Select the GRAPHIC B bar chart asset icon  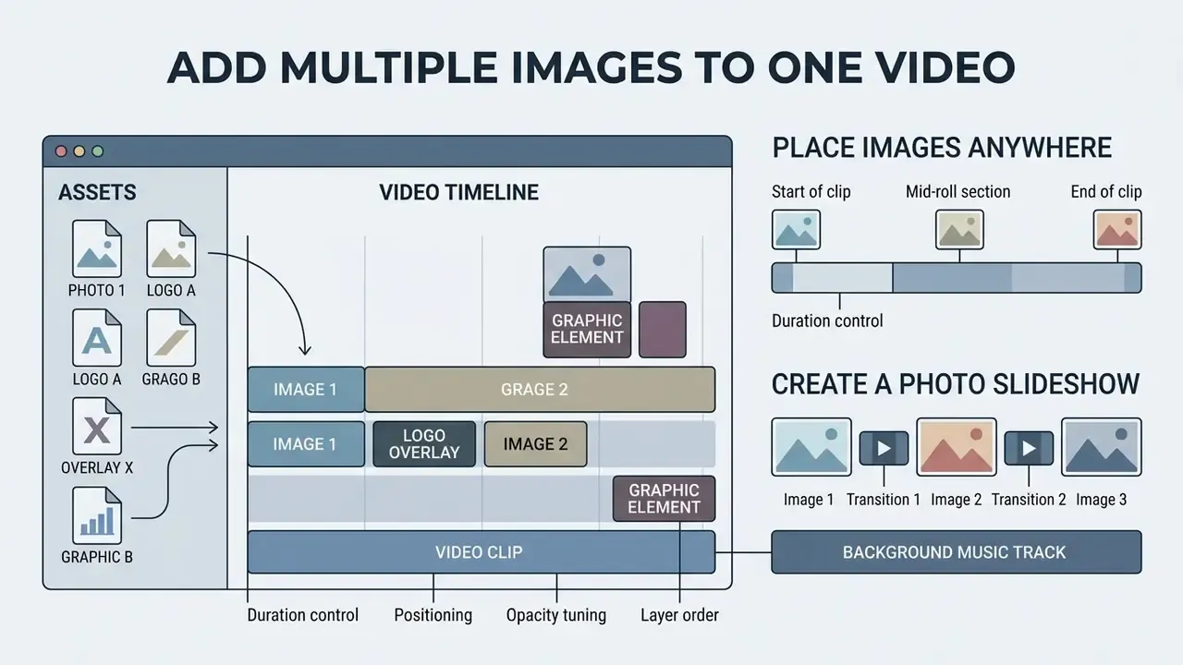click(97, 515)
